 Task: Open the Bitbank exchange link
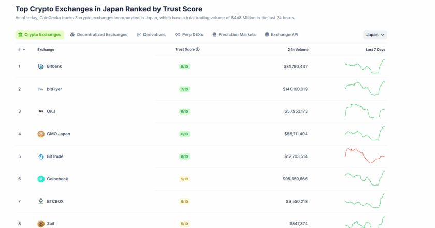(54, 66)
